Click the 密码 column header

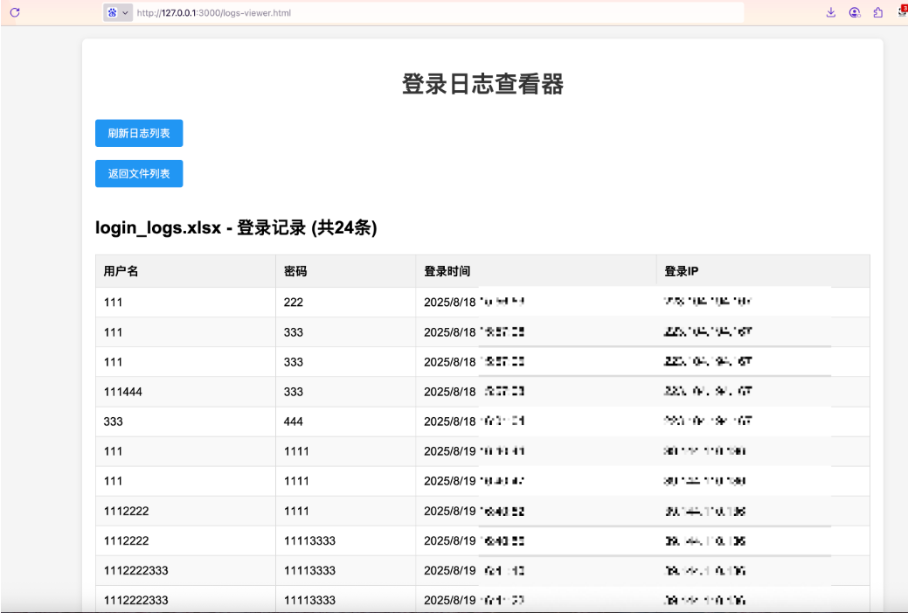296,271
